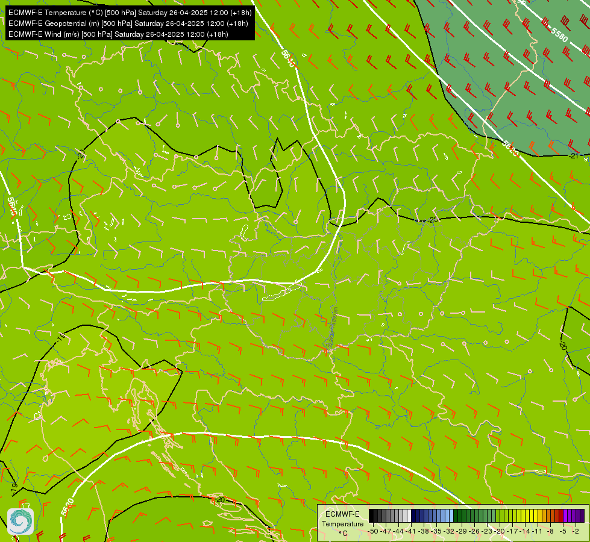
Task: Click the -17 label on legend scale
Action: pos(513,532)
